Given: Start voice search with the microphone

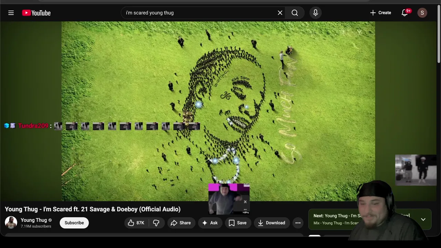Looking at the screenshot, I should click(316, 13).
